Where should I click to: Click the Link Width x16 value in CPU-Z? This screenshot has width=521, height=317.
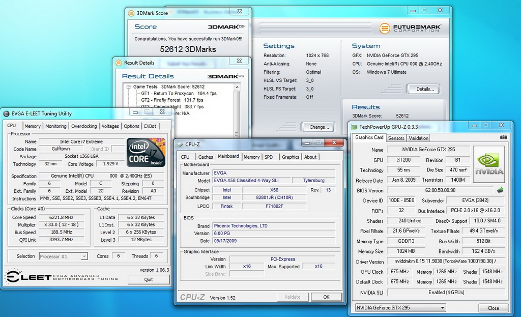pyautogui.click(x=247, y=266)
